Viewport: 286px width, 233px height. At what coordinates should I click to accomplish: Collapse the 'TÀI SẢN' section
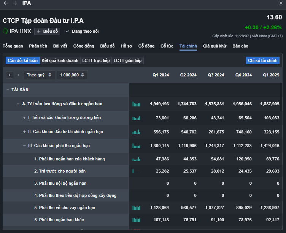point(8,90)
